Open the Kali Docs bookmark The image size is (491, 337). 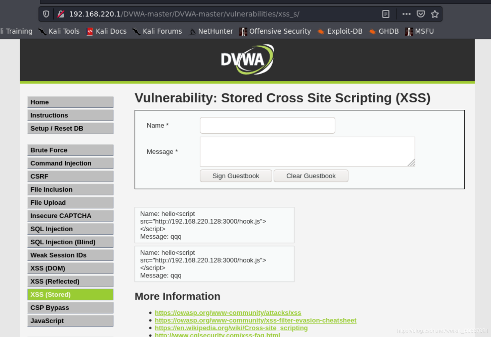point(106,31)
